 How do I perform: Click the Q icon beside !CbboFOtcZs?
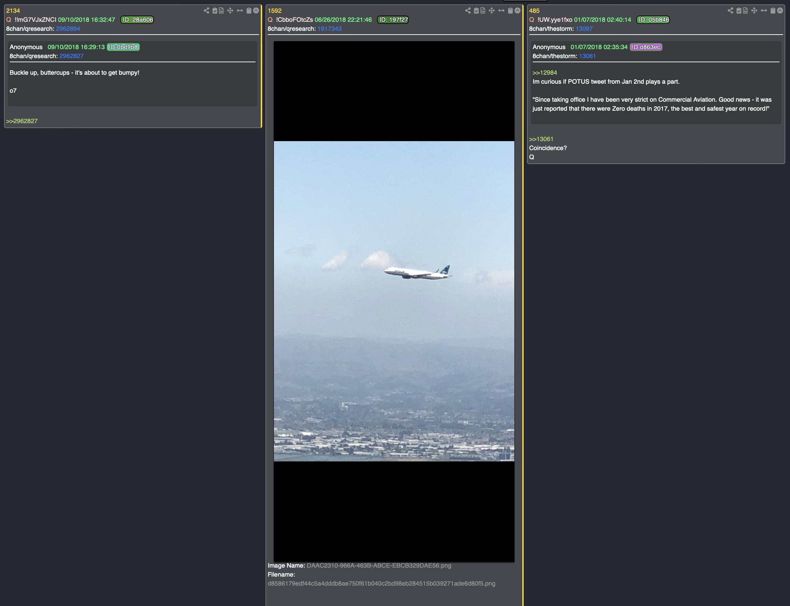tap(270, 20)
